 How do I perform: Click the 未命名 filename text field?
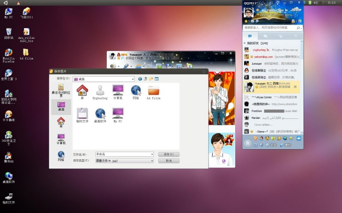123,154
